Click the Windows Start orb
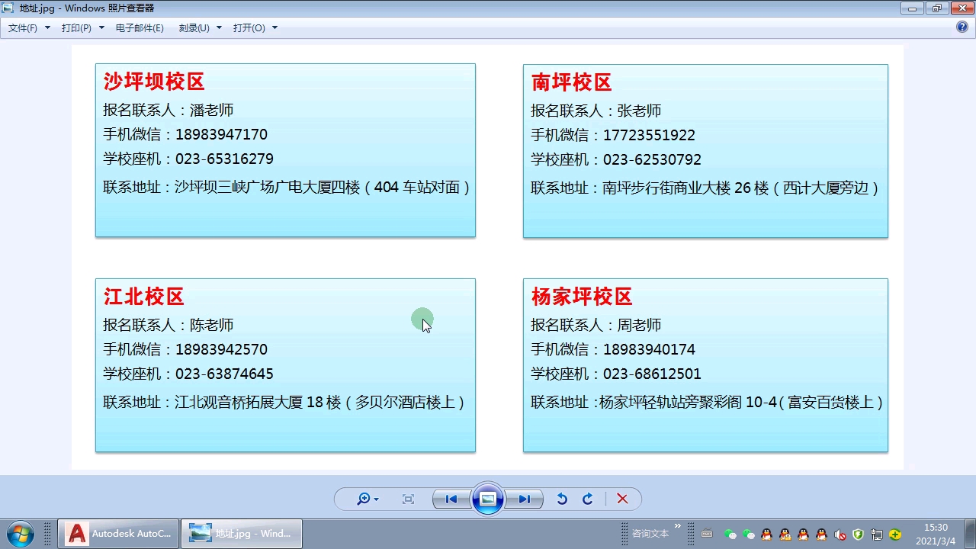976x549 pixels. (x=20, y=534)
